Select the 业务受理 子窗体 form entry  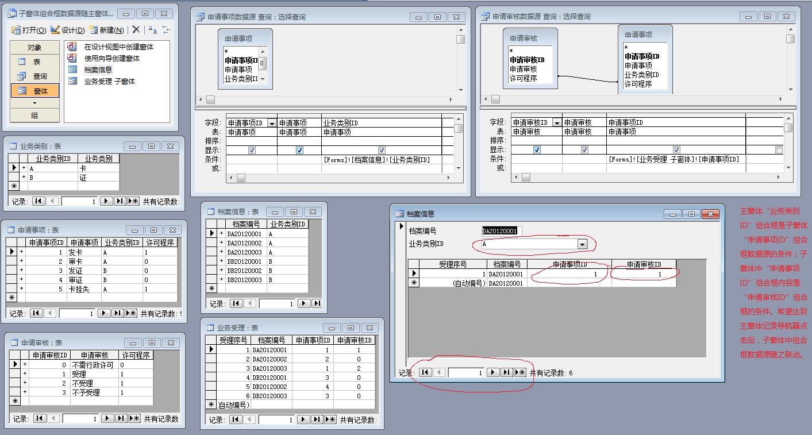(x=109, y=82)
